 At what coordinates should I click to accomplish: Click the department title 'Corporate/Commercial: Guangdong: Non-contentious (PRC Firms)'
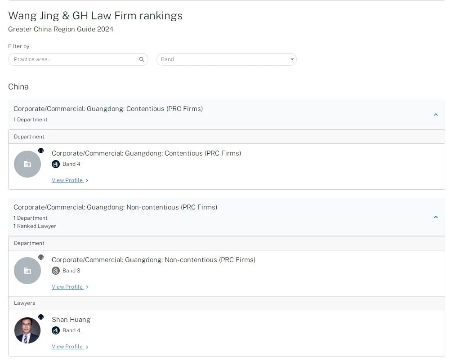(x=154, y=260)
